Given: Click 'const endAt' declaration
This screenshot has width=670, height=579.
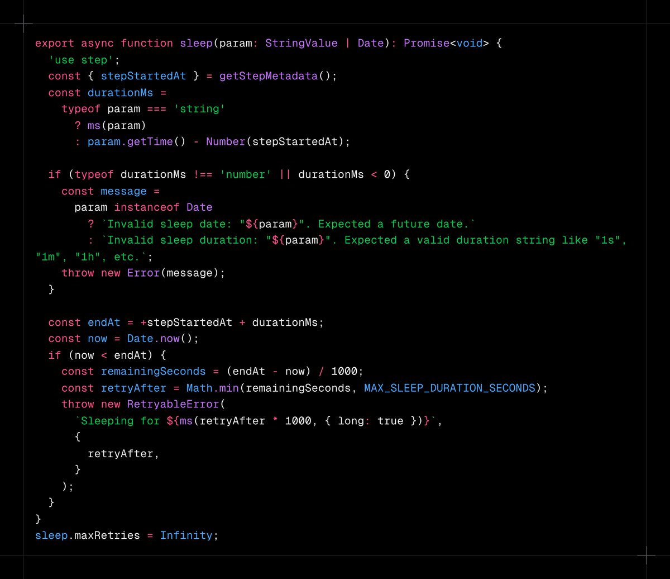Looking at the screenshot, I should [x=84, y=322].
